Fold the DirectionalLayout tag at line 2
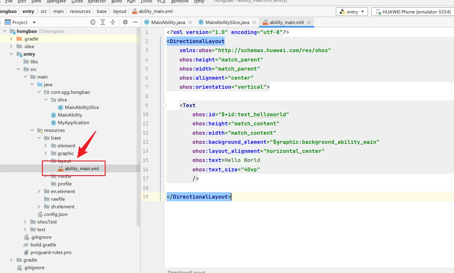 click(164, 41)
